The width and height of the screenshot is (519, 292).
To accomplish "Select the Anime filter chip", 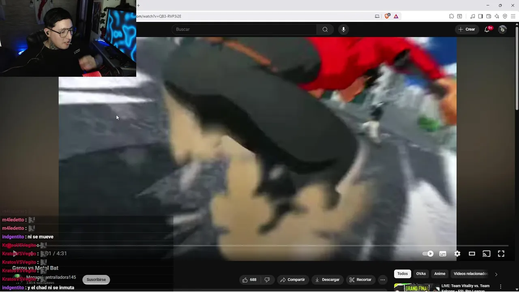I will [440, 274].
